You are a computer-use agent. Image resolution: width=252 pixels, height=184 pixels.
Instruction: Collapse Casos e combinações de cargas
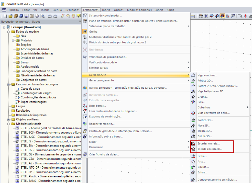tap(9, 84)
